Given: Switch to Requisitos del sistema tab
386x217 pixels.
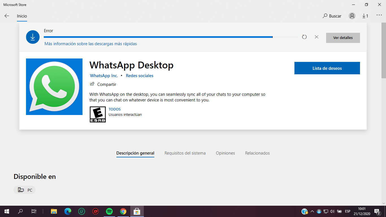Looking at the screenshot, I should [185, 153].
